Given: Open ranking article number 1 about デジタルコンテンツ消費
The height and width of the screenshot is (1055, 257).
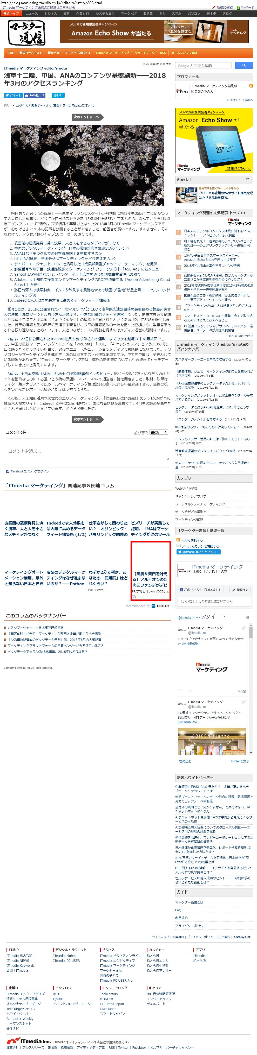Looking at the screenshot, I should point(217,233).
